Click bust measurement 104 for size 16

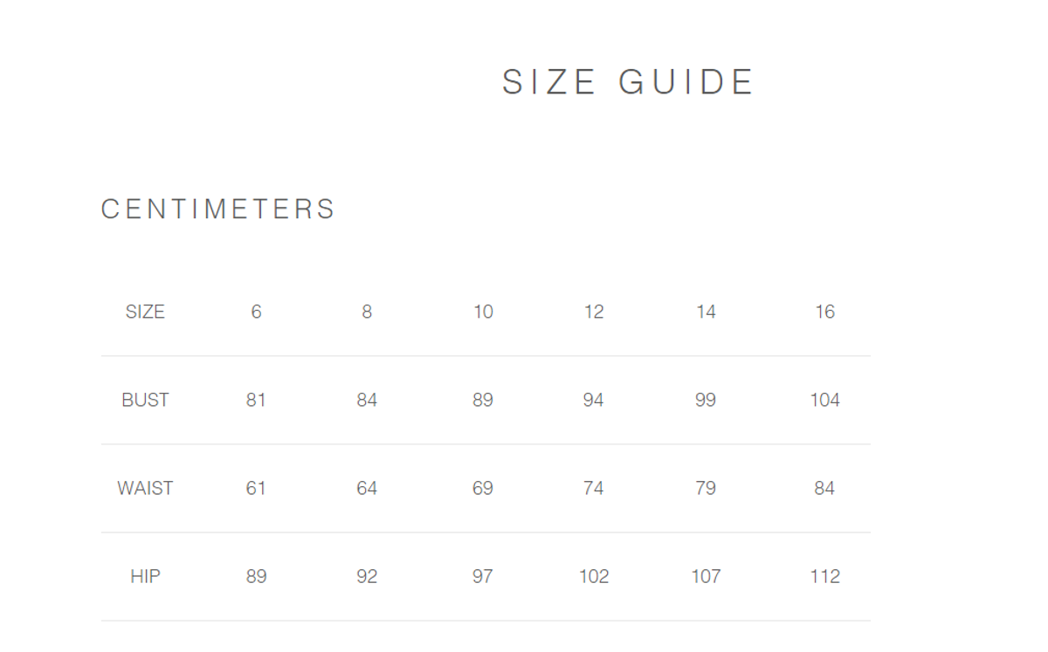(824, 401)
